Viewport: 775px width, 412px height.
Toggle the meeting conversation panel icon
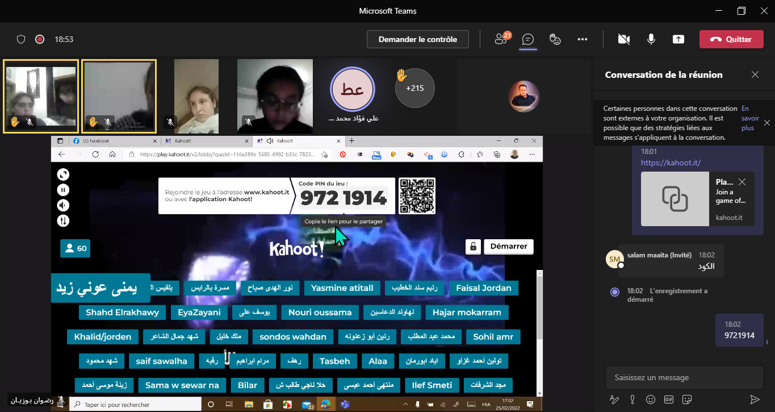528,39
